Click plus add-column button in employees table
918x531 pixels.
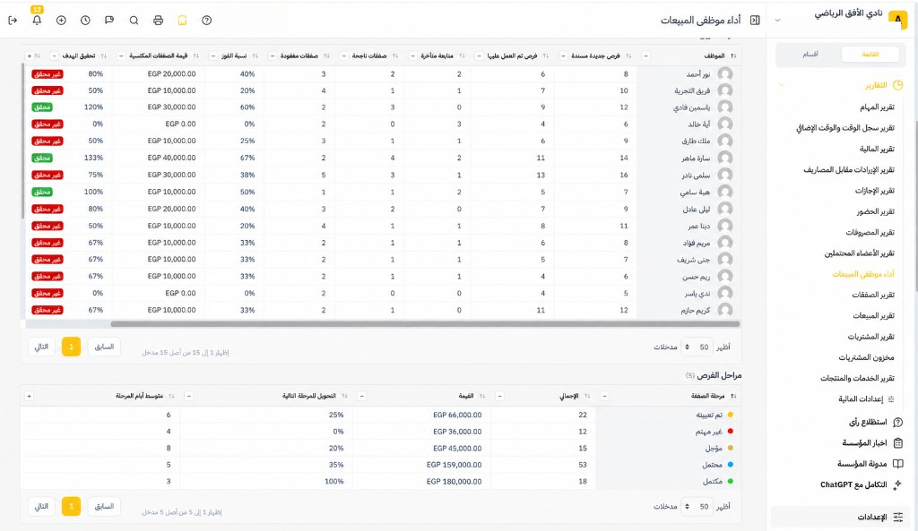29,56
